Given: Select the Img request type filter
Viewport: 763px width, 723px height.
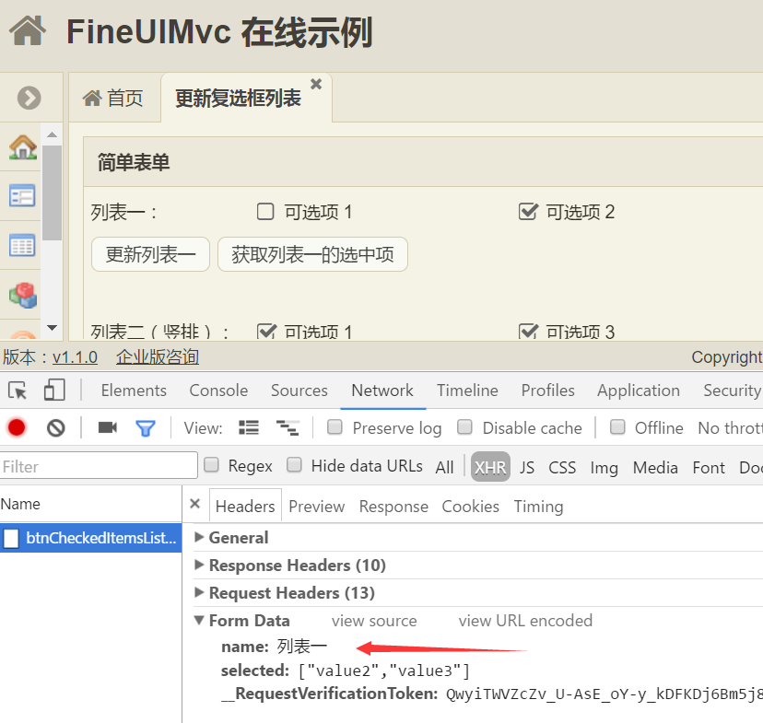Looking at the screenshot, I should point(604,468).
